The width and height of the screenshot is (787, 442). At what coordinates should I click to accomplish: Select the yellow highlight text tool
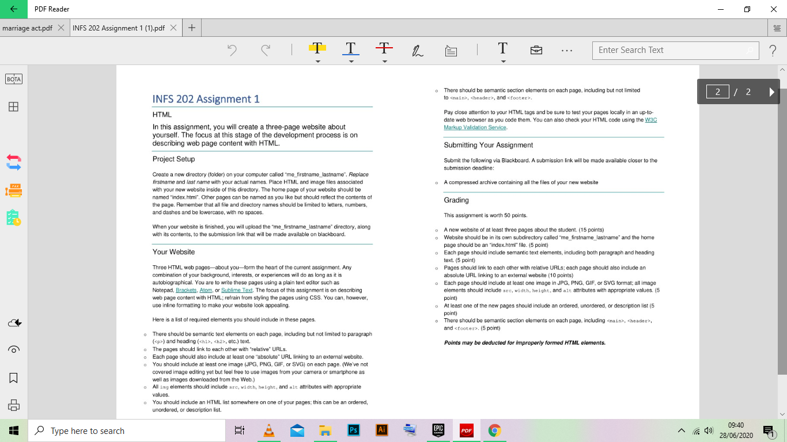click(317, 48)
